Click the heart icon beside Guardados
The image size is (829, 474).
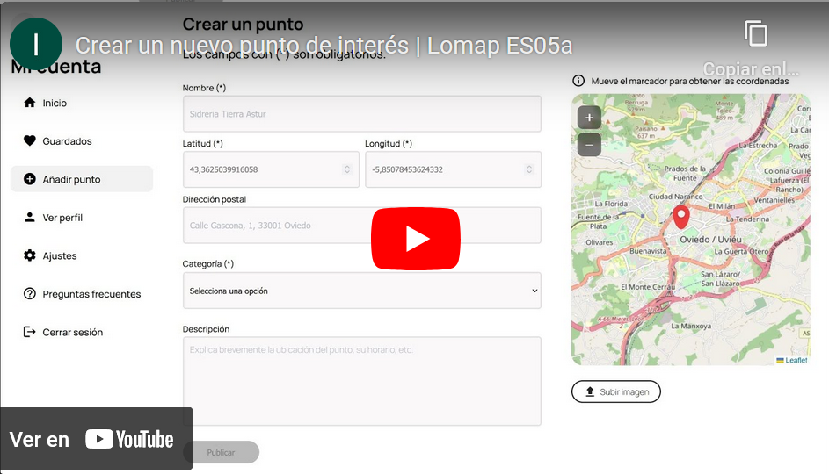30,140
